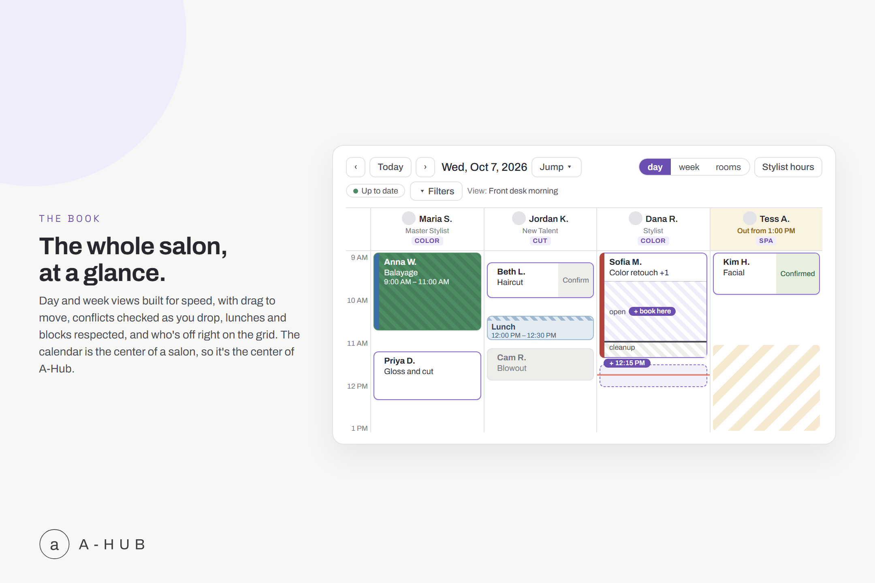Click View: Front desk morning label
Viewport: 875px width, 583px height.
click(512, 191)
